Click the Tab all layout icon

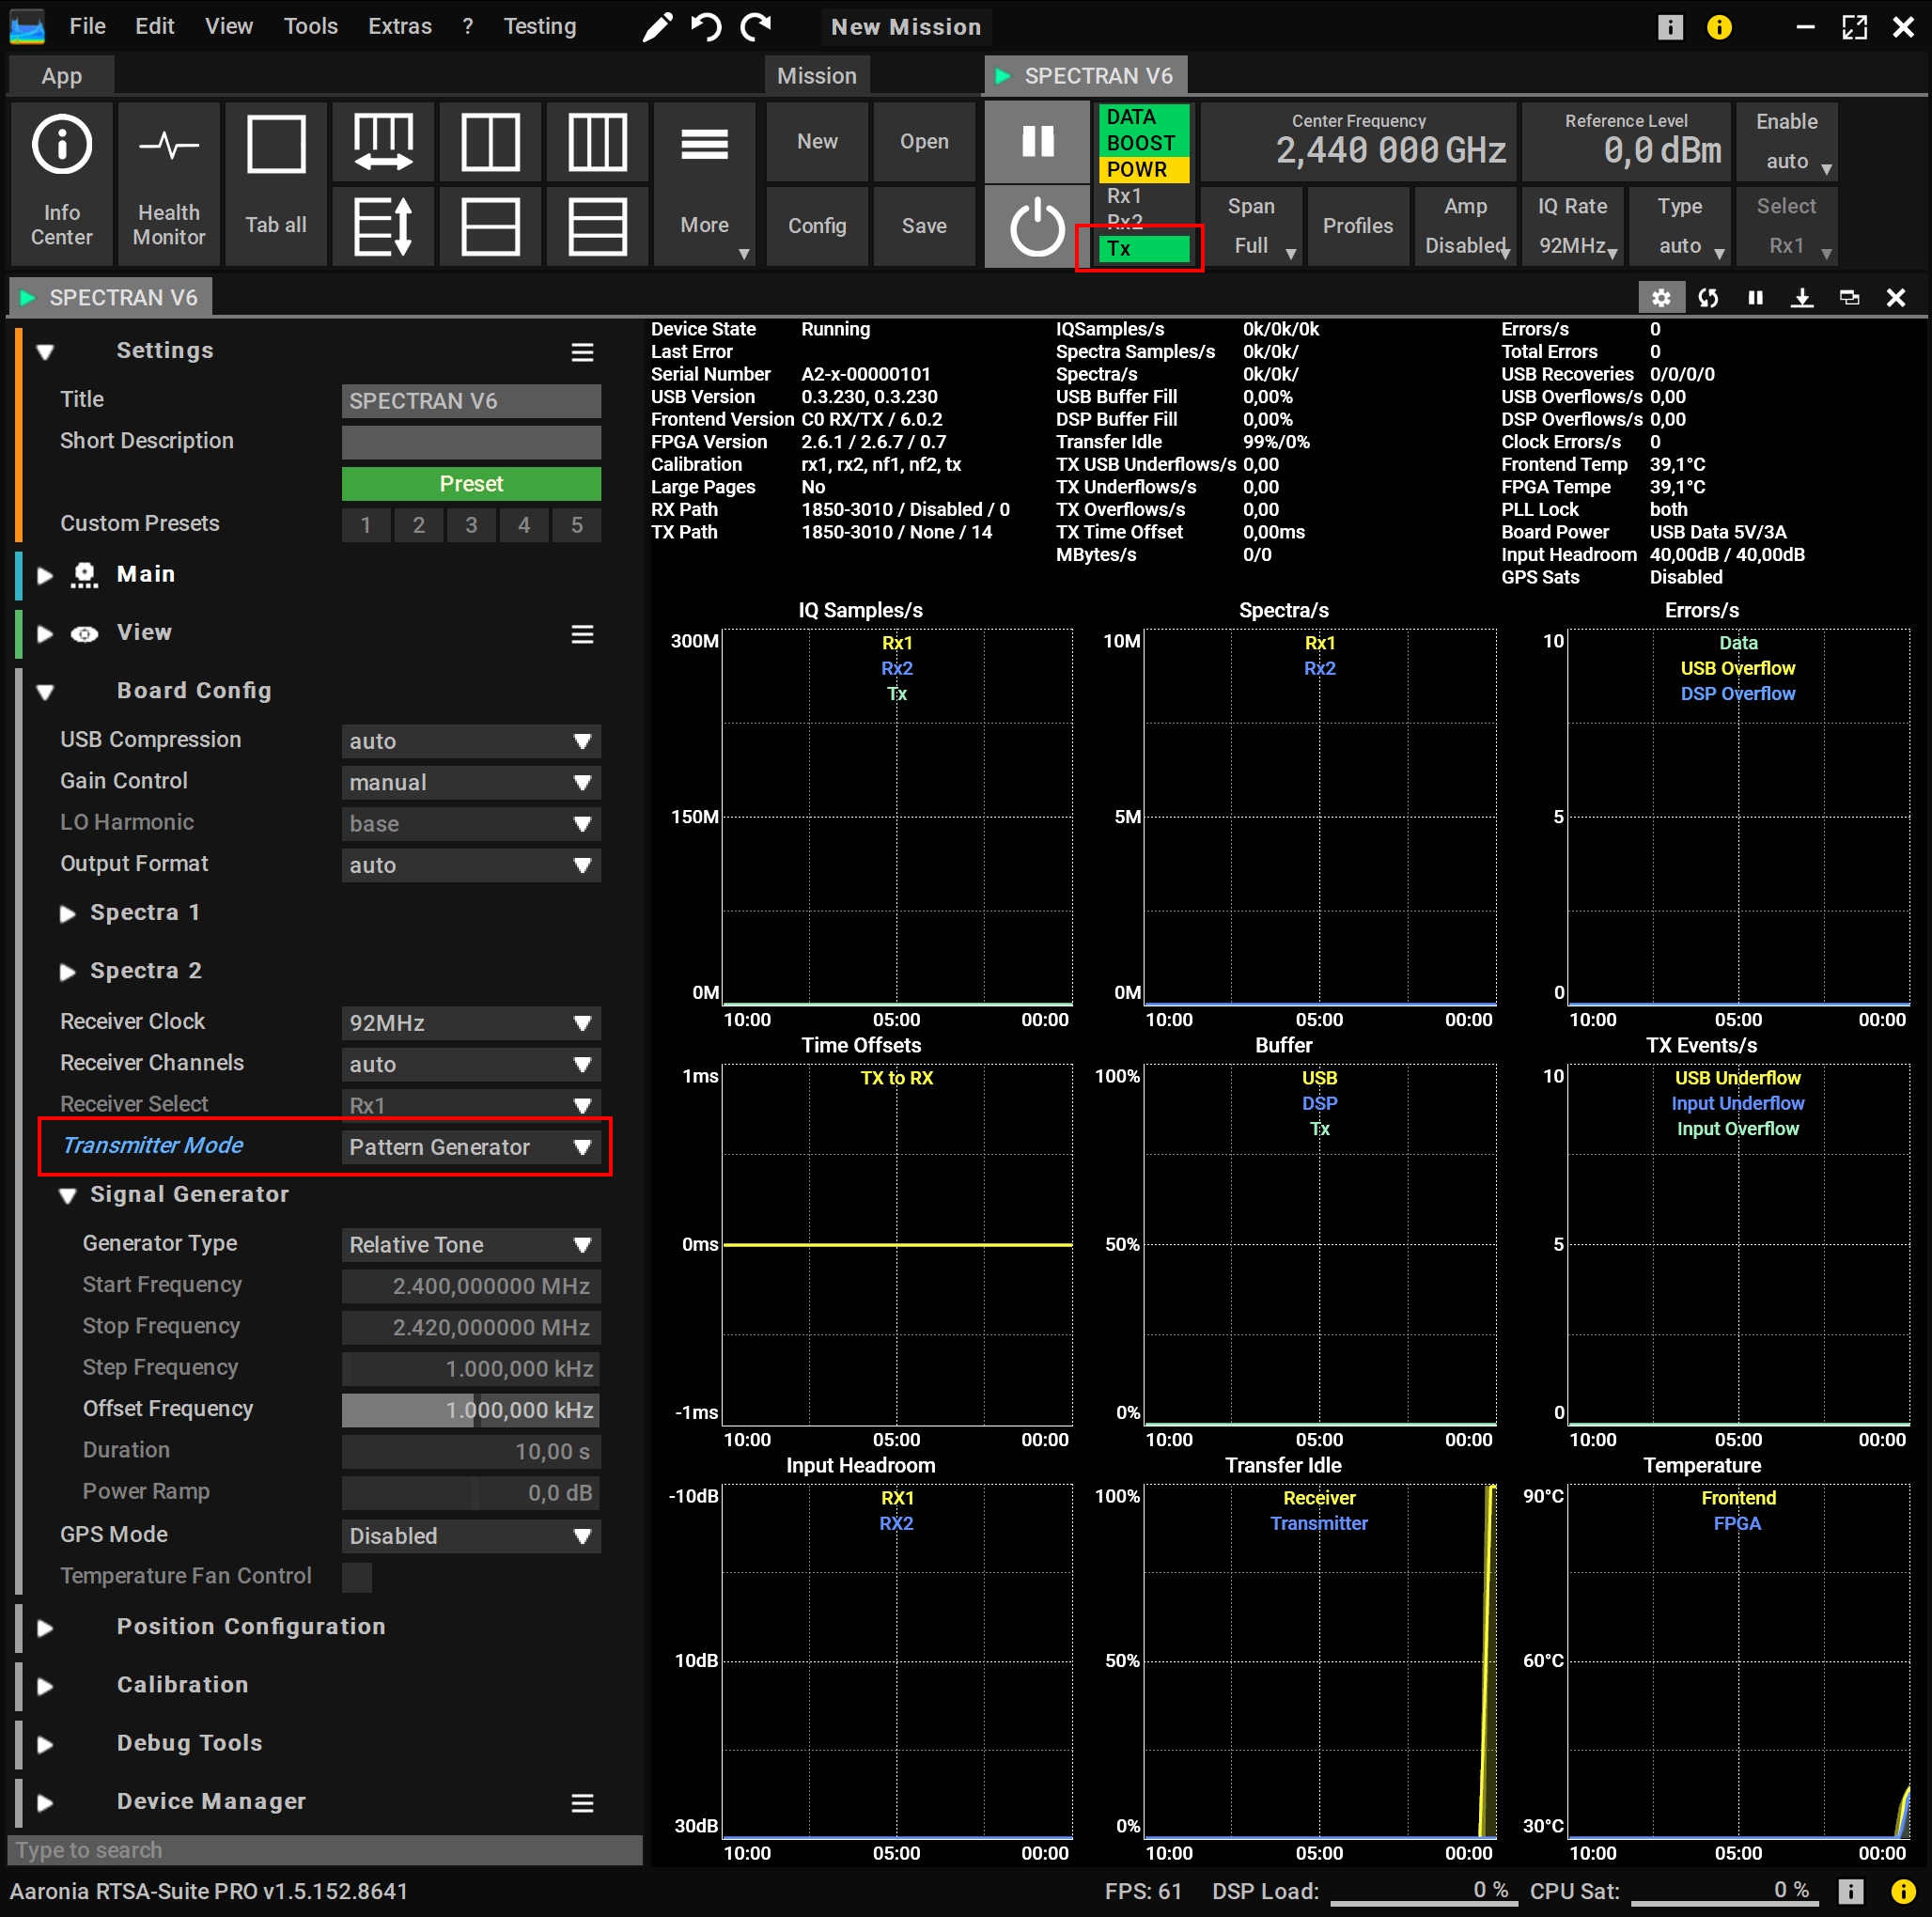pyautogui.click(x=276, y=183)
